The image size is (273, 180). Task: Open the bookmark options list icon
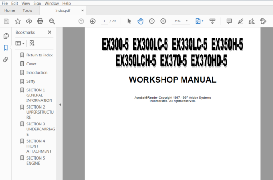click(20, 43)
